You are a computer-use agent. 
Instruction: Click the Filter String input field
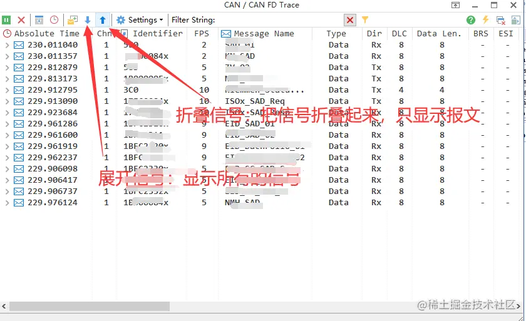click(279, 20)
